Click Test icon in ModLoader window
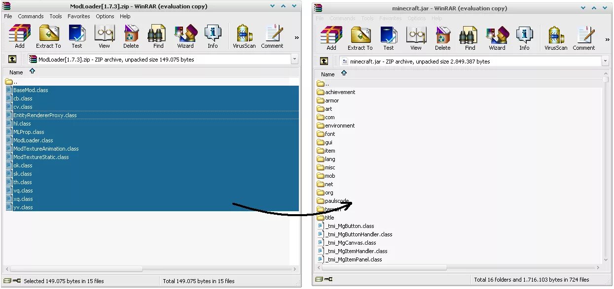 tap(77, 36)
